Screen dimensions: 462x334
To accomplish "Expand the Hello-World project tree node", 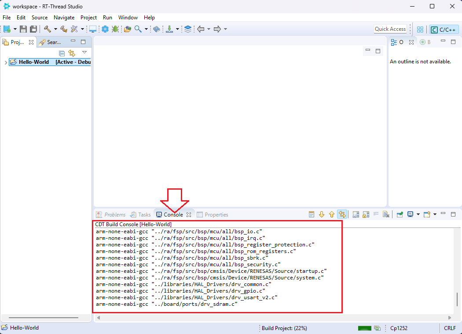I will [x=6, y=62].
